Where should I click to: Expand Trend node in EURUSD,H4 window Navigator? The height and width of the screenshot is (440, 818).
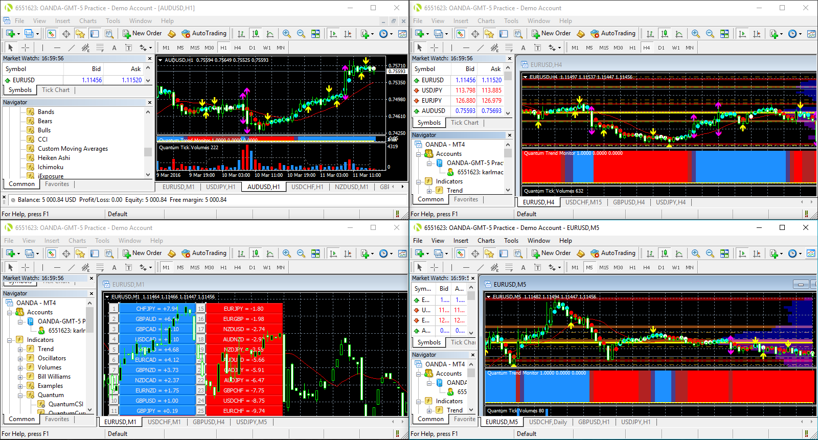[429, 191]
